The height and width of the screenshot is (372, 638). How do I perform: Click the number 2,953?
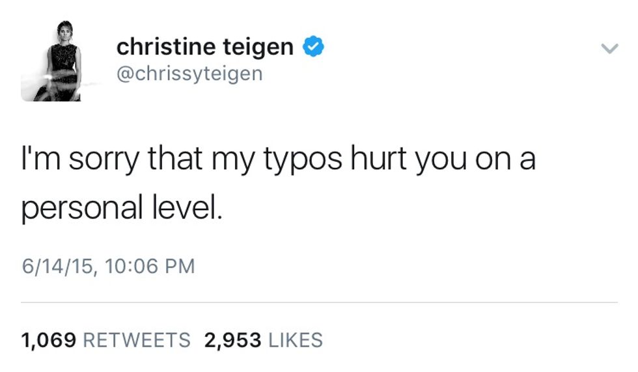click(x=232, y=340)
